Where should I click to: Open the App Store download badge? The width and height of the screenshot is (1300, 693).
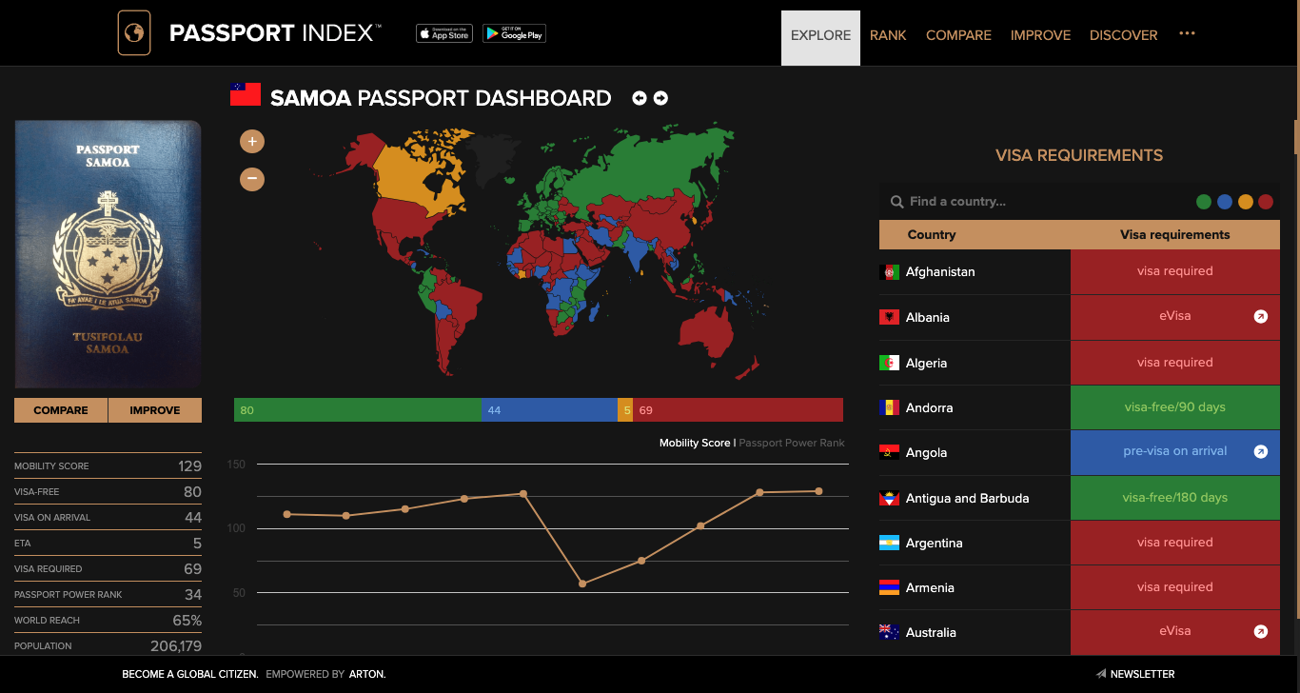444,33
